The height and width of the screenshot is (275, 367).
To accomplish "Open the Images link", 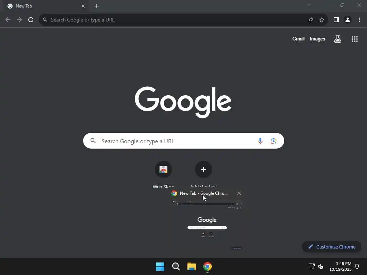I will tap(318, 39).
